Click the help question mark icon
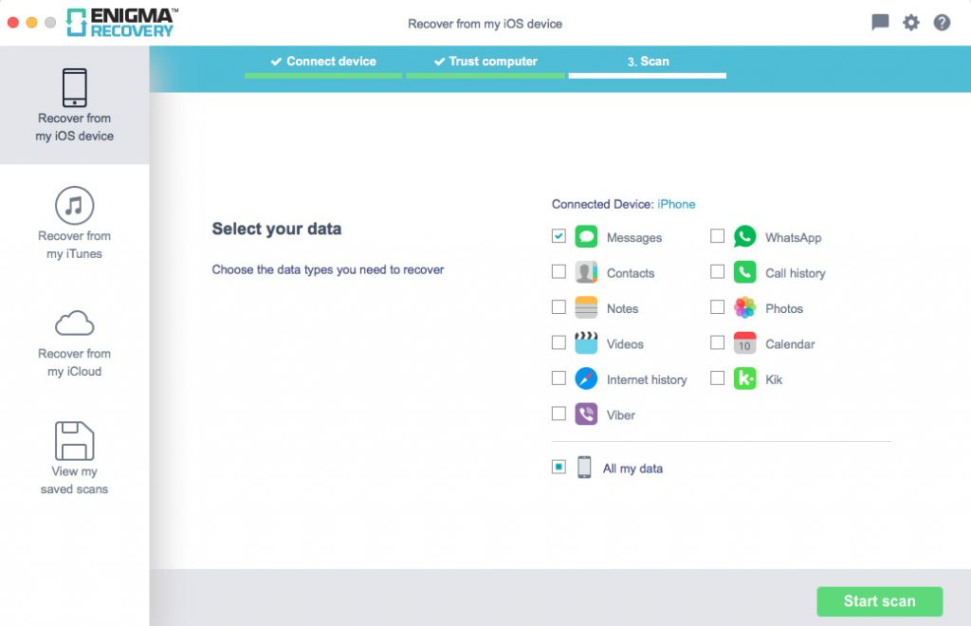Image resolution: width=971 pixels, height=626 pixels. pos(942,23)
